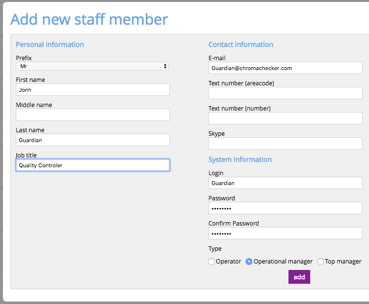
Task: Click the Prefix dropdown stepper arrows
Action: coord(165,66)
